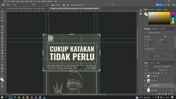
Task: Click the foreground color swatch in toolbar
Action: (x=1, y=79)
